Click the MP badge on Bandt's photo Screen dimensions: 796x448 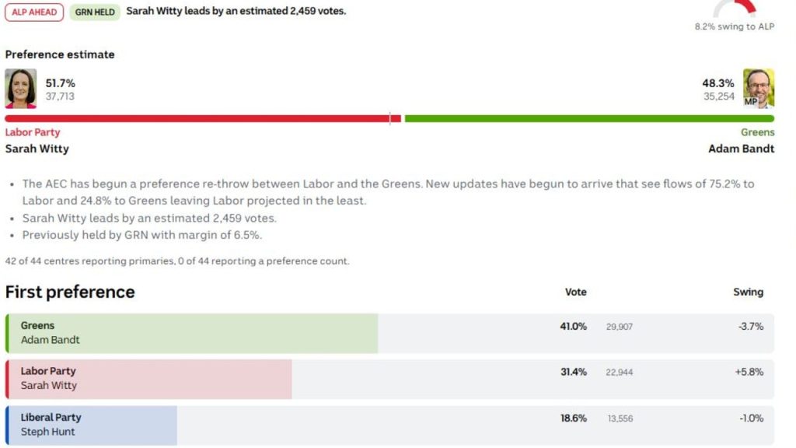[x=751, y=102]
